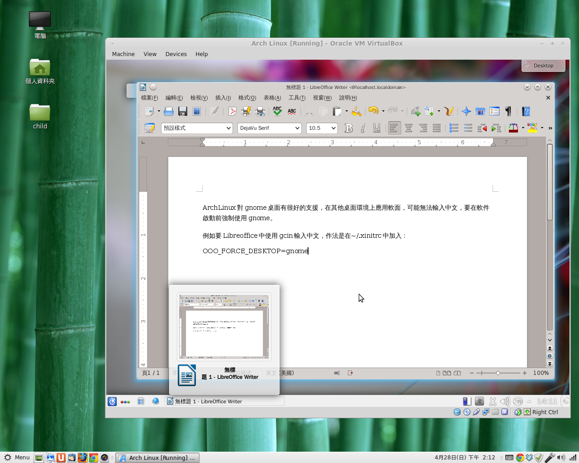Screen dimensions: 579x463
Task: Click the KDE application launcher icon
Action: point(112,401)
